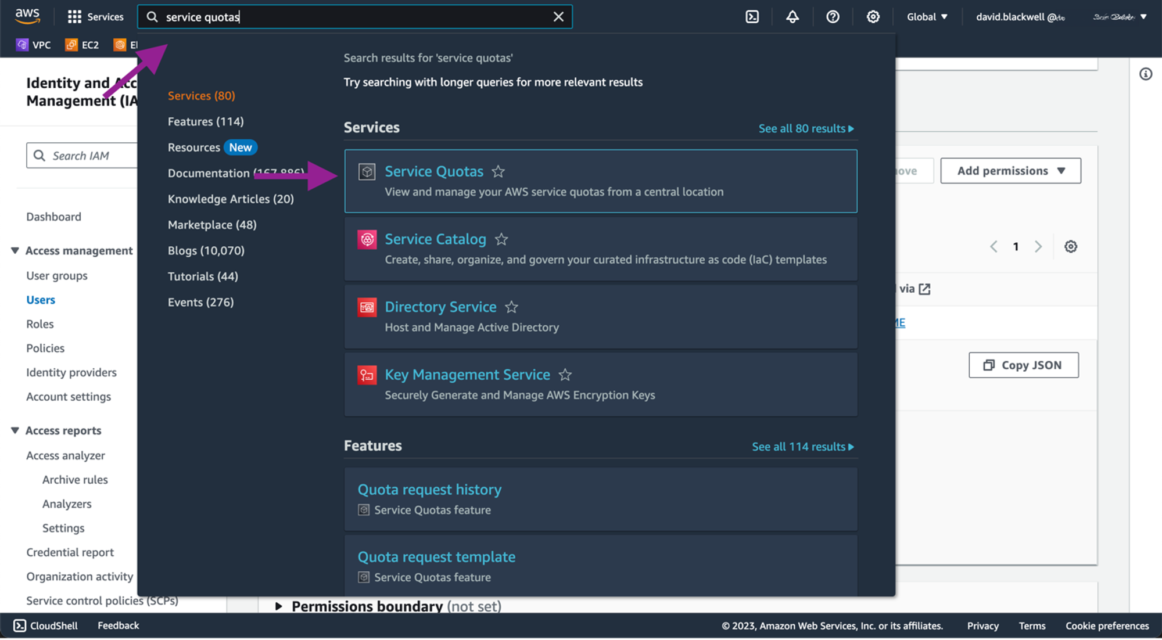The image size is (1162, 640).
Task: Open settings gear in top navigation
Action: (x=873, y=17)
